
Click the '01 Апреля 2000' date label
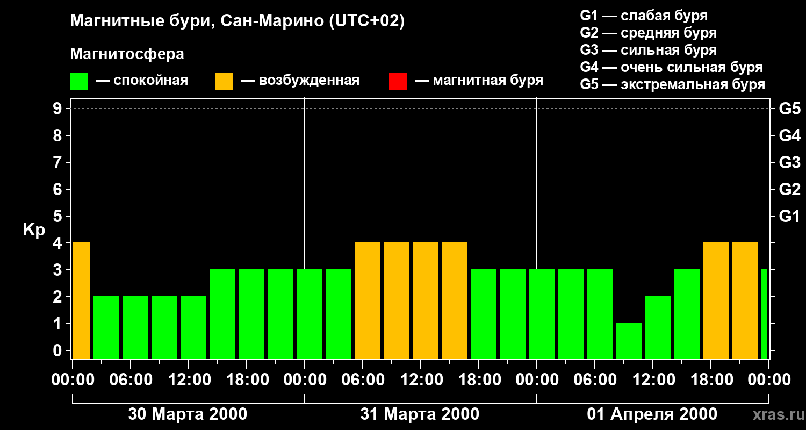click(x=652, y=414)
